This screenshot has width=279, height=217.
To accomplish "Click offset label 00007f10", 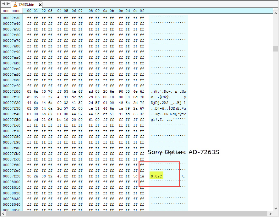I will tap(12, 97).
